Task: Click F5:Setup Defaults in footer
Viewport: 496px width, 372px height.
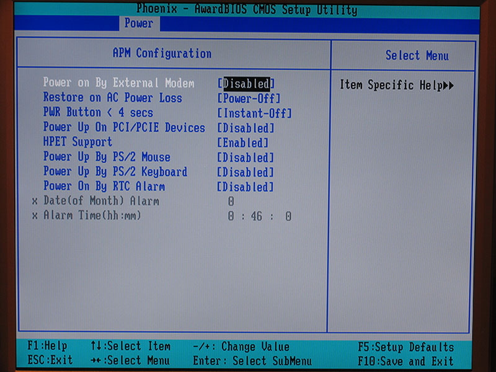Action: [406, 347]
